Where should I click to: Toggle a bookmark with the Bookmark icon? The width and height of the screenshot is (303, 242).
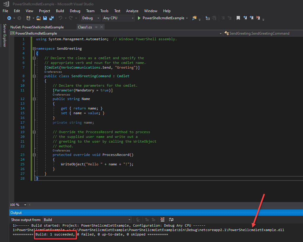coord(238,18)
